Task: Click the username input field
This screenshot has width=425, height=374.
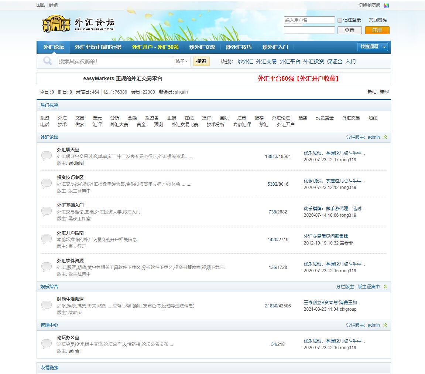Action: pyautogui.click(x=309, y=20)
